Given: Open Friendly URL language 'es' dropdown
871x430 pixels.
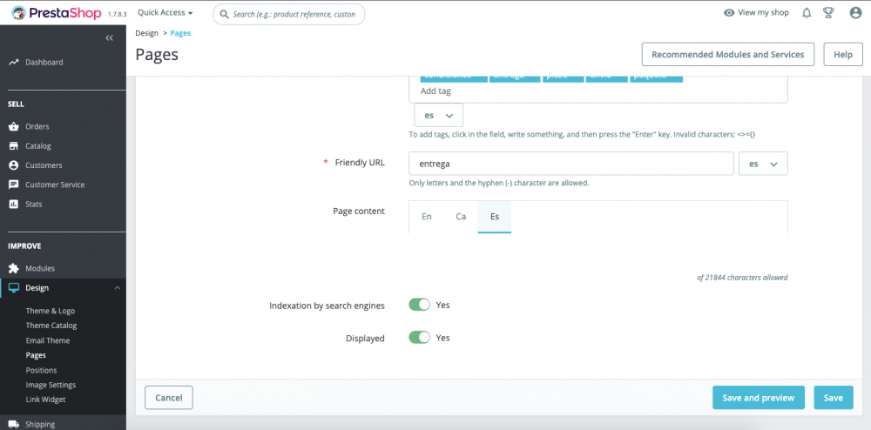Looking at the screenshot, I should coord(763,164).
